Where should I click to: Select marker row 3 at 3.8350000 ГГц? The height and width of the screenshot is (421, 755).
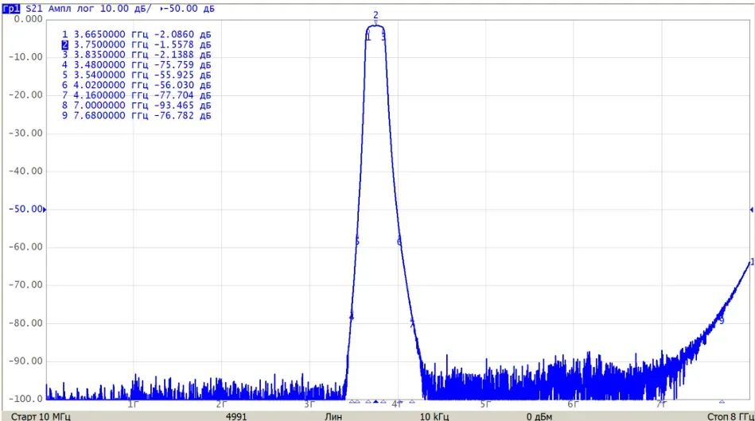(137, 55)
